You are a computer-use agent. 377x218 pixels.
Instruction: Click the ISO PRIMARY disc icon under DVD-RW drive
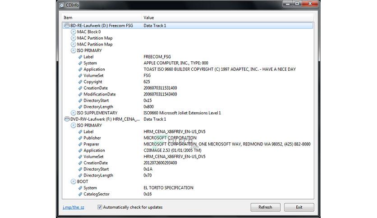74,125
